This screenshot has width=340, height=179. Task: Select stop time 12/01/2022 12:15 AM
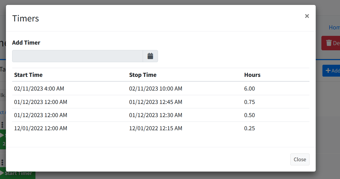pos(156,128)
